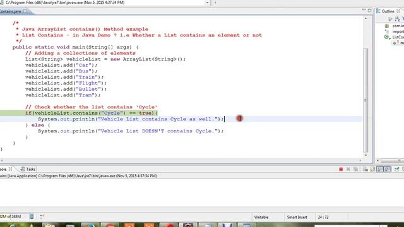Click editor vertical scrollbar down arrow
The image size is (404, 227).
(x=365, y=155)
